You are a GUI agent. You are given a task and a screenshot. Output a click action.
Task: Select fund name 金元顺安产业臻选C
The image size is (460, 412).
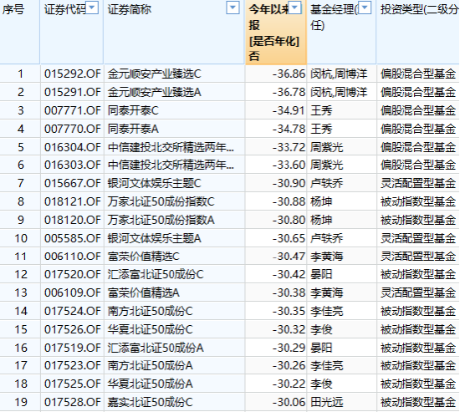tap(155, 74)
